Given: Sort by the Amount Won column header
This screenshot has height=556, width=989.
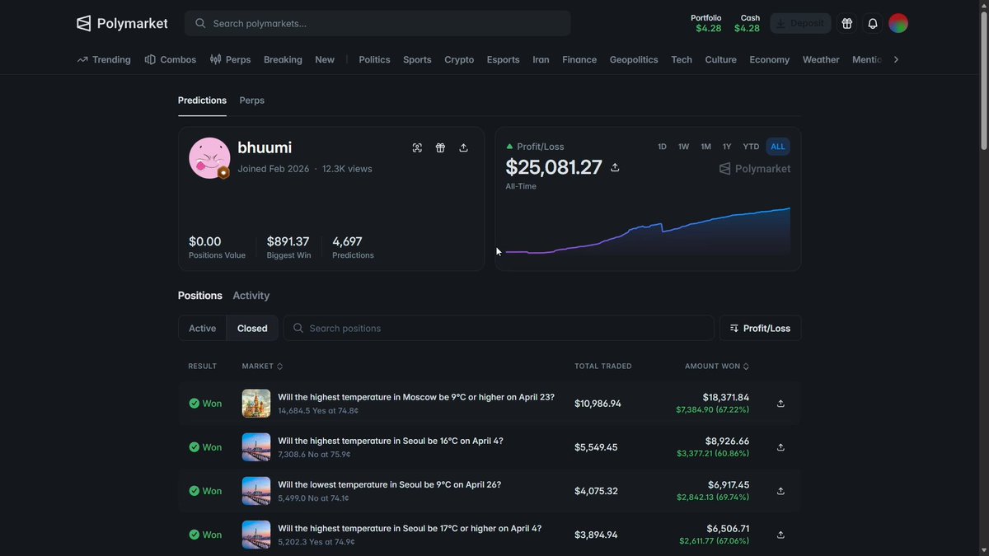Looking at the screenshot, I should pos(717,367).
